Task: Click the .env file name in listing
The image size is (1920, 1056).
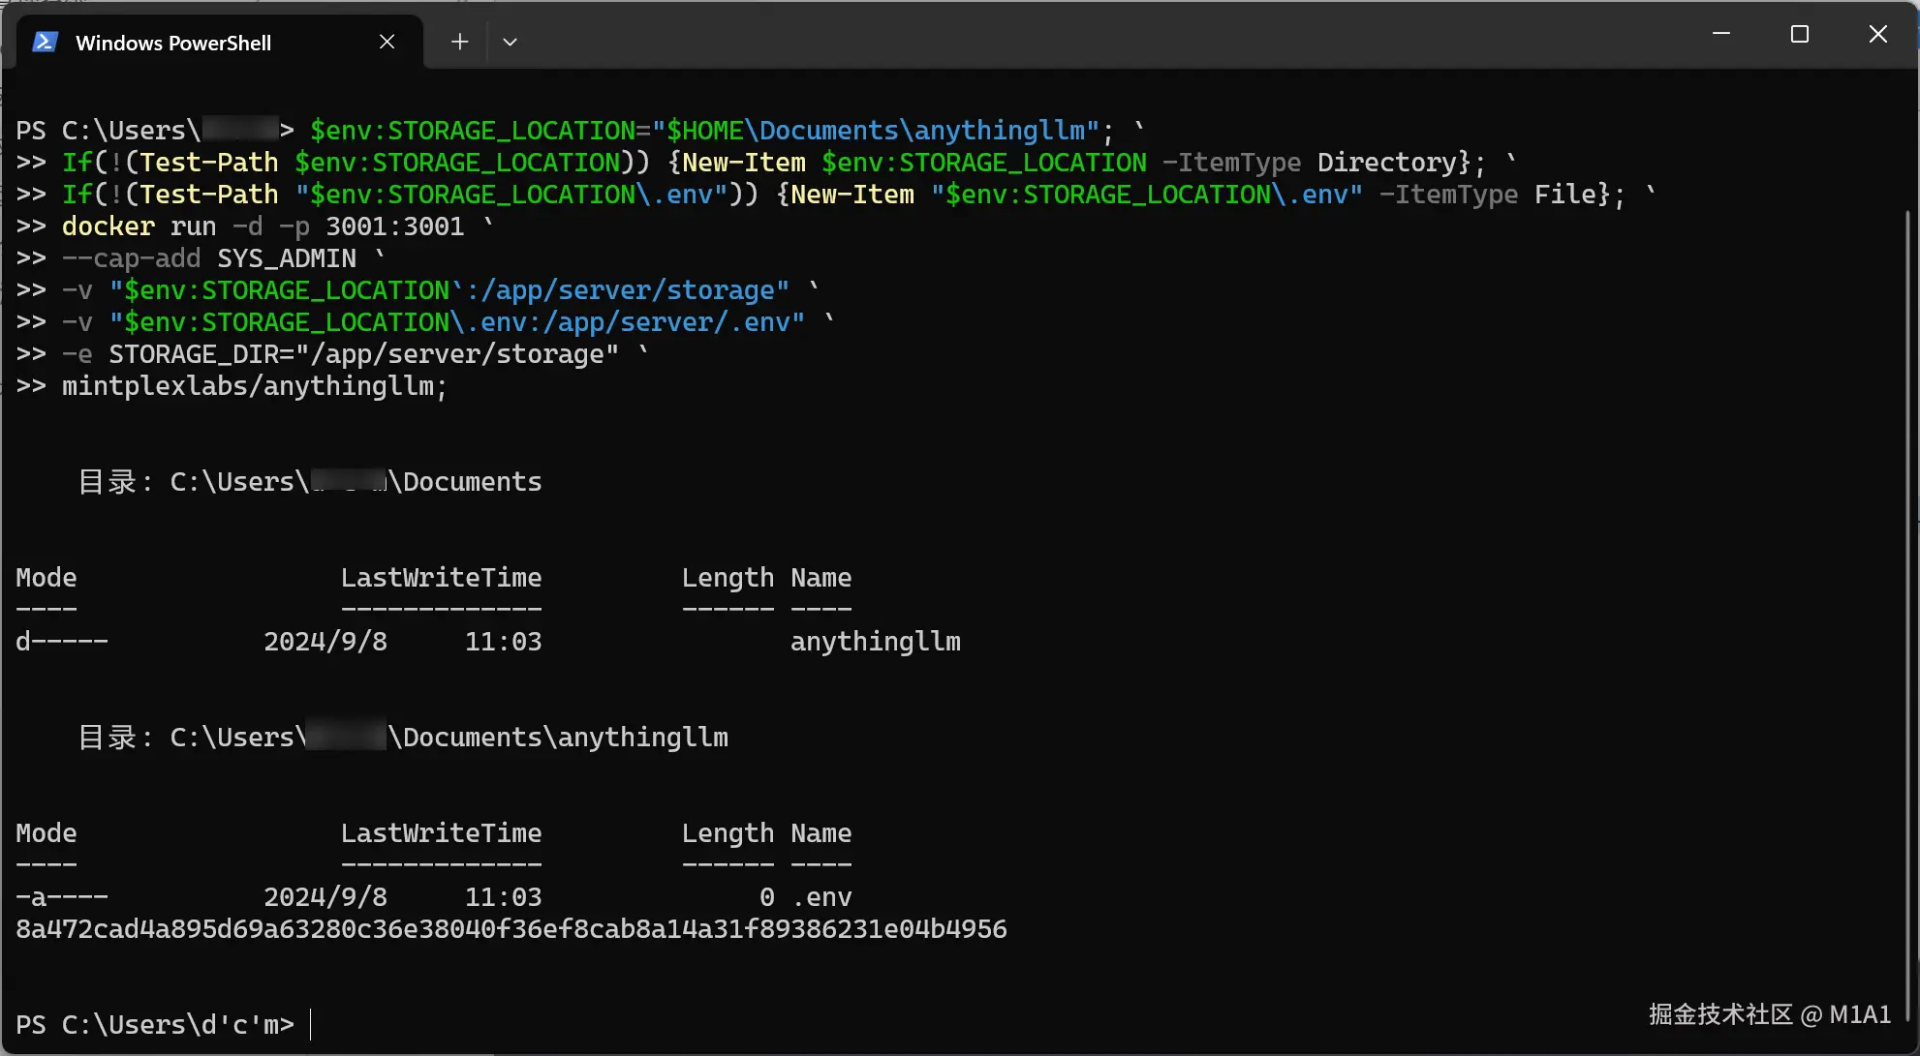Action: coord(821,897)
